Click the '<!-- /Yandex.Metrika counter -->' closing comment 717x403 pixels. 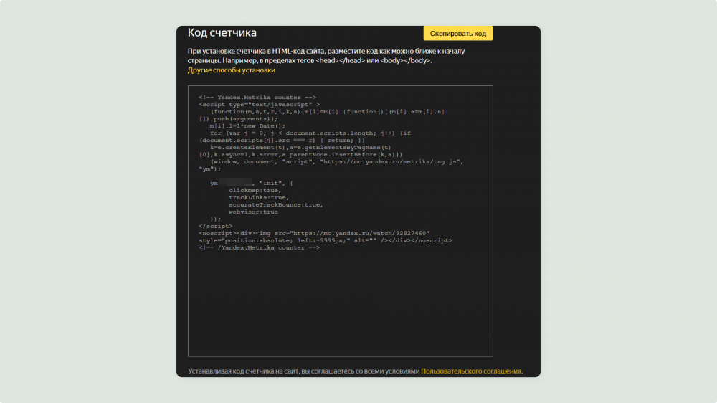pos(259,247)
